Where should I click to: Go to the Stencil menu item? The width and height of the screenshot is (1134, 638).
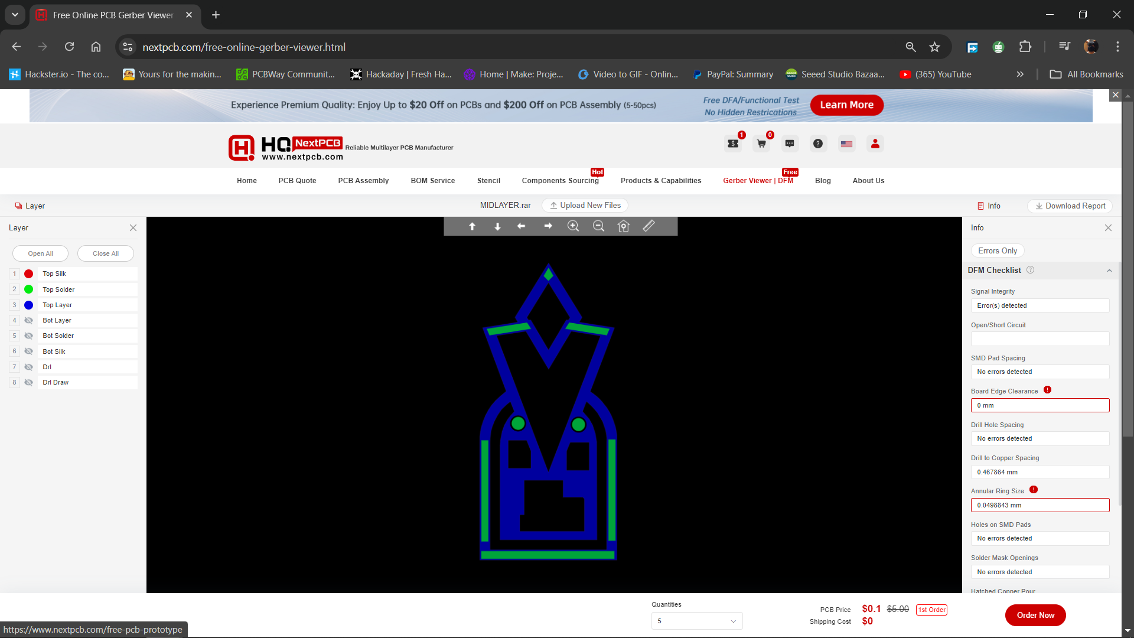(488, 181)
